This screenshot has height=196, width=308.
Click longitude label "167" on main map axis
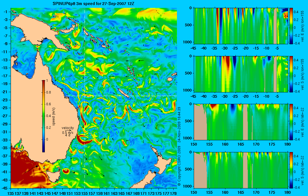point(129,194)
